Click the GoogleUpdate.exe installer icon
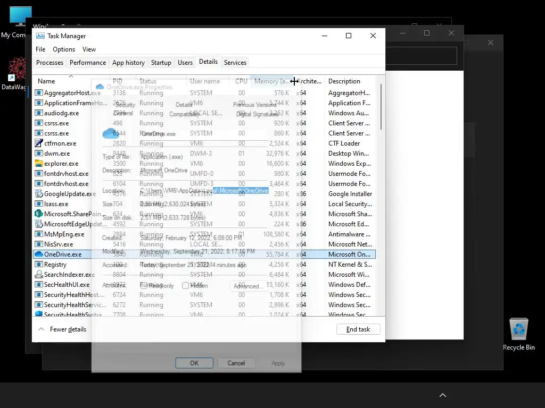Screen dimensions: 545x408 click(x=38, y=193)
